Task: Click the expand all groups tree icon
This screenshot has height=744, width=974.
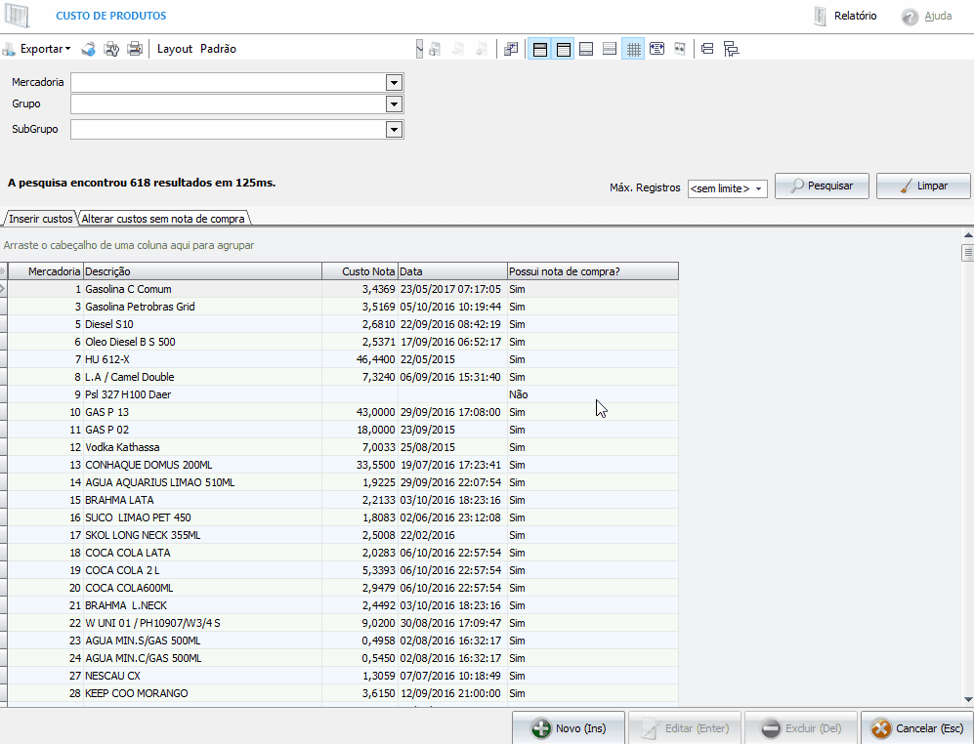Action: pyautogui.click(x=731, y=49)
